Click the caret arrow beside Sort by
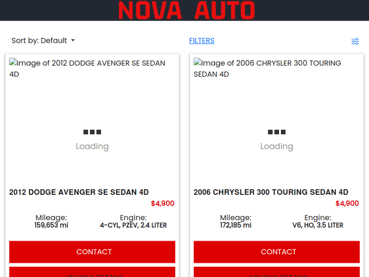 click(73, 40)
